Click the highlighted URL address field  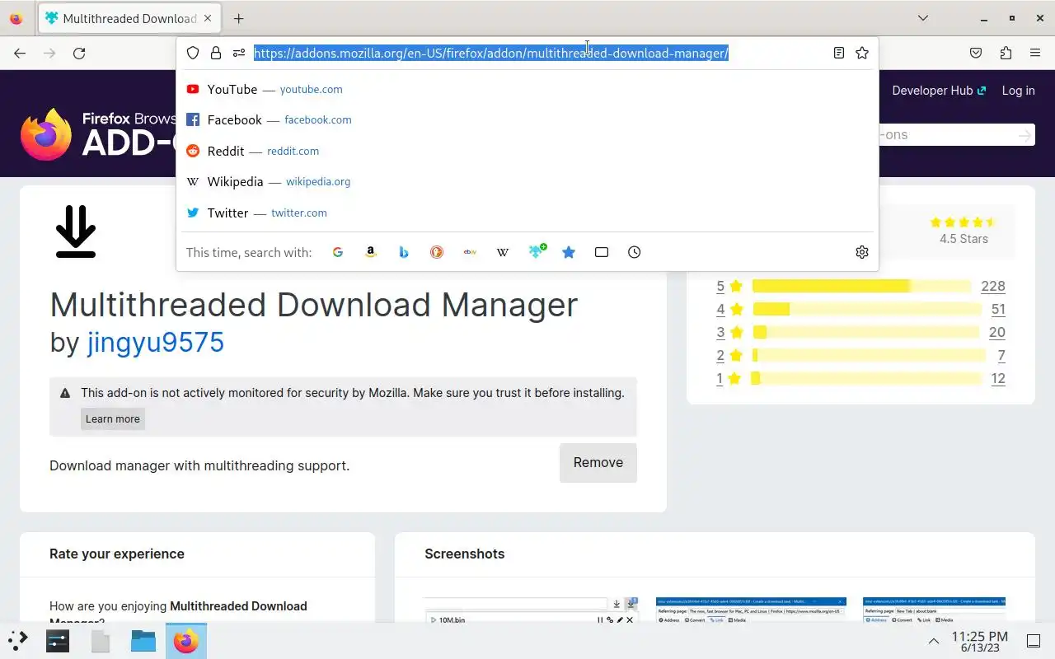click(x=491, y=53)
